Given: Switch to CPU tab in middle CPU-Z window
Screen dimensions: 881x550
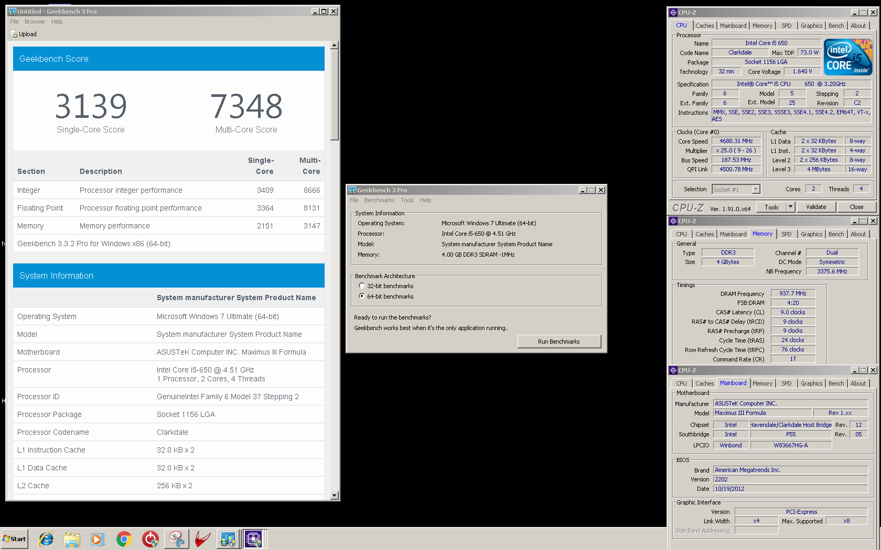Looking at the screenshot, I should 681,234.
